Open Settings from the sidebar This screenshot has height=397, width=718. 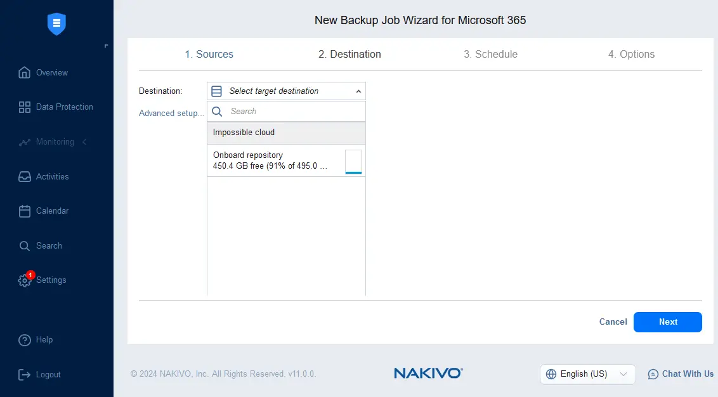[x=51, y=280]
